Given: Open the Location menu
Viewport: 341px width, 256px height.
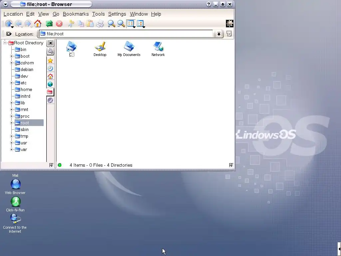Looking at the screenshot, I should pyautogui.click(x=13, y=14).
